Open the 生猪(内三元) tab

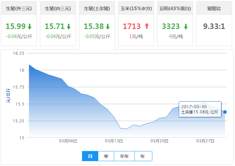click(58, 8)
